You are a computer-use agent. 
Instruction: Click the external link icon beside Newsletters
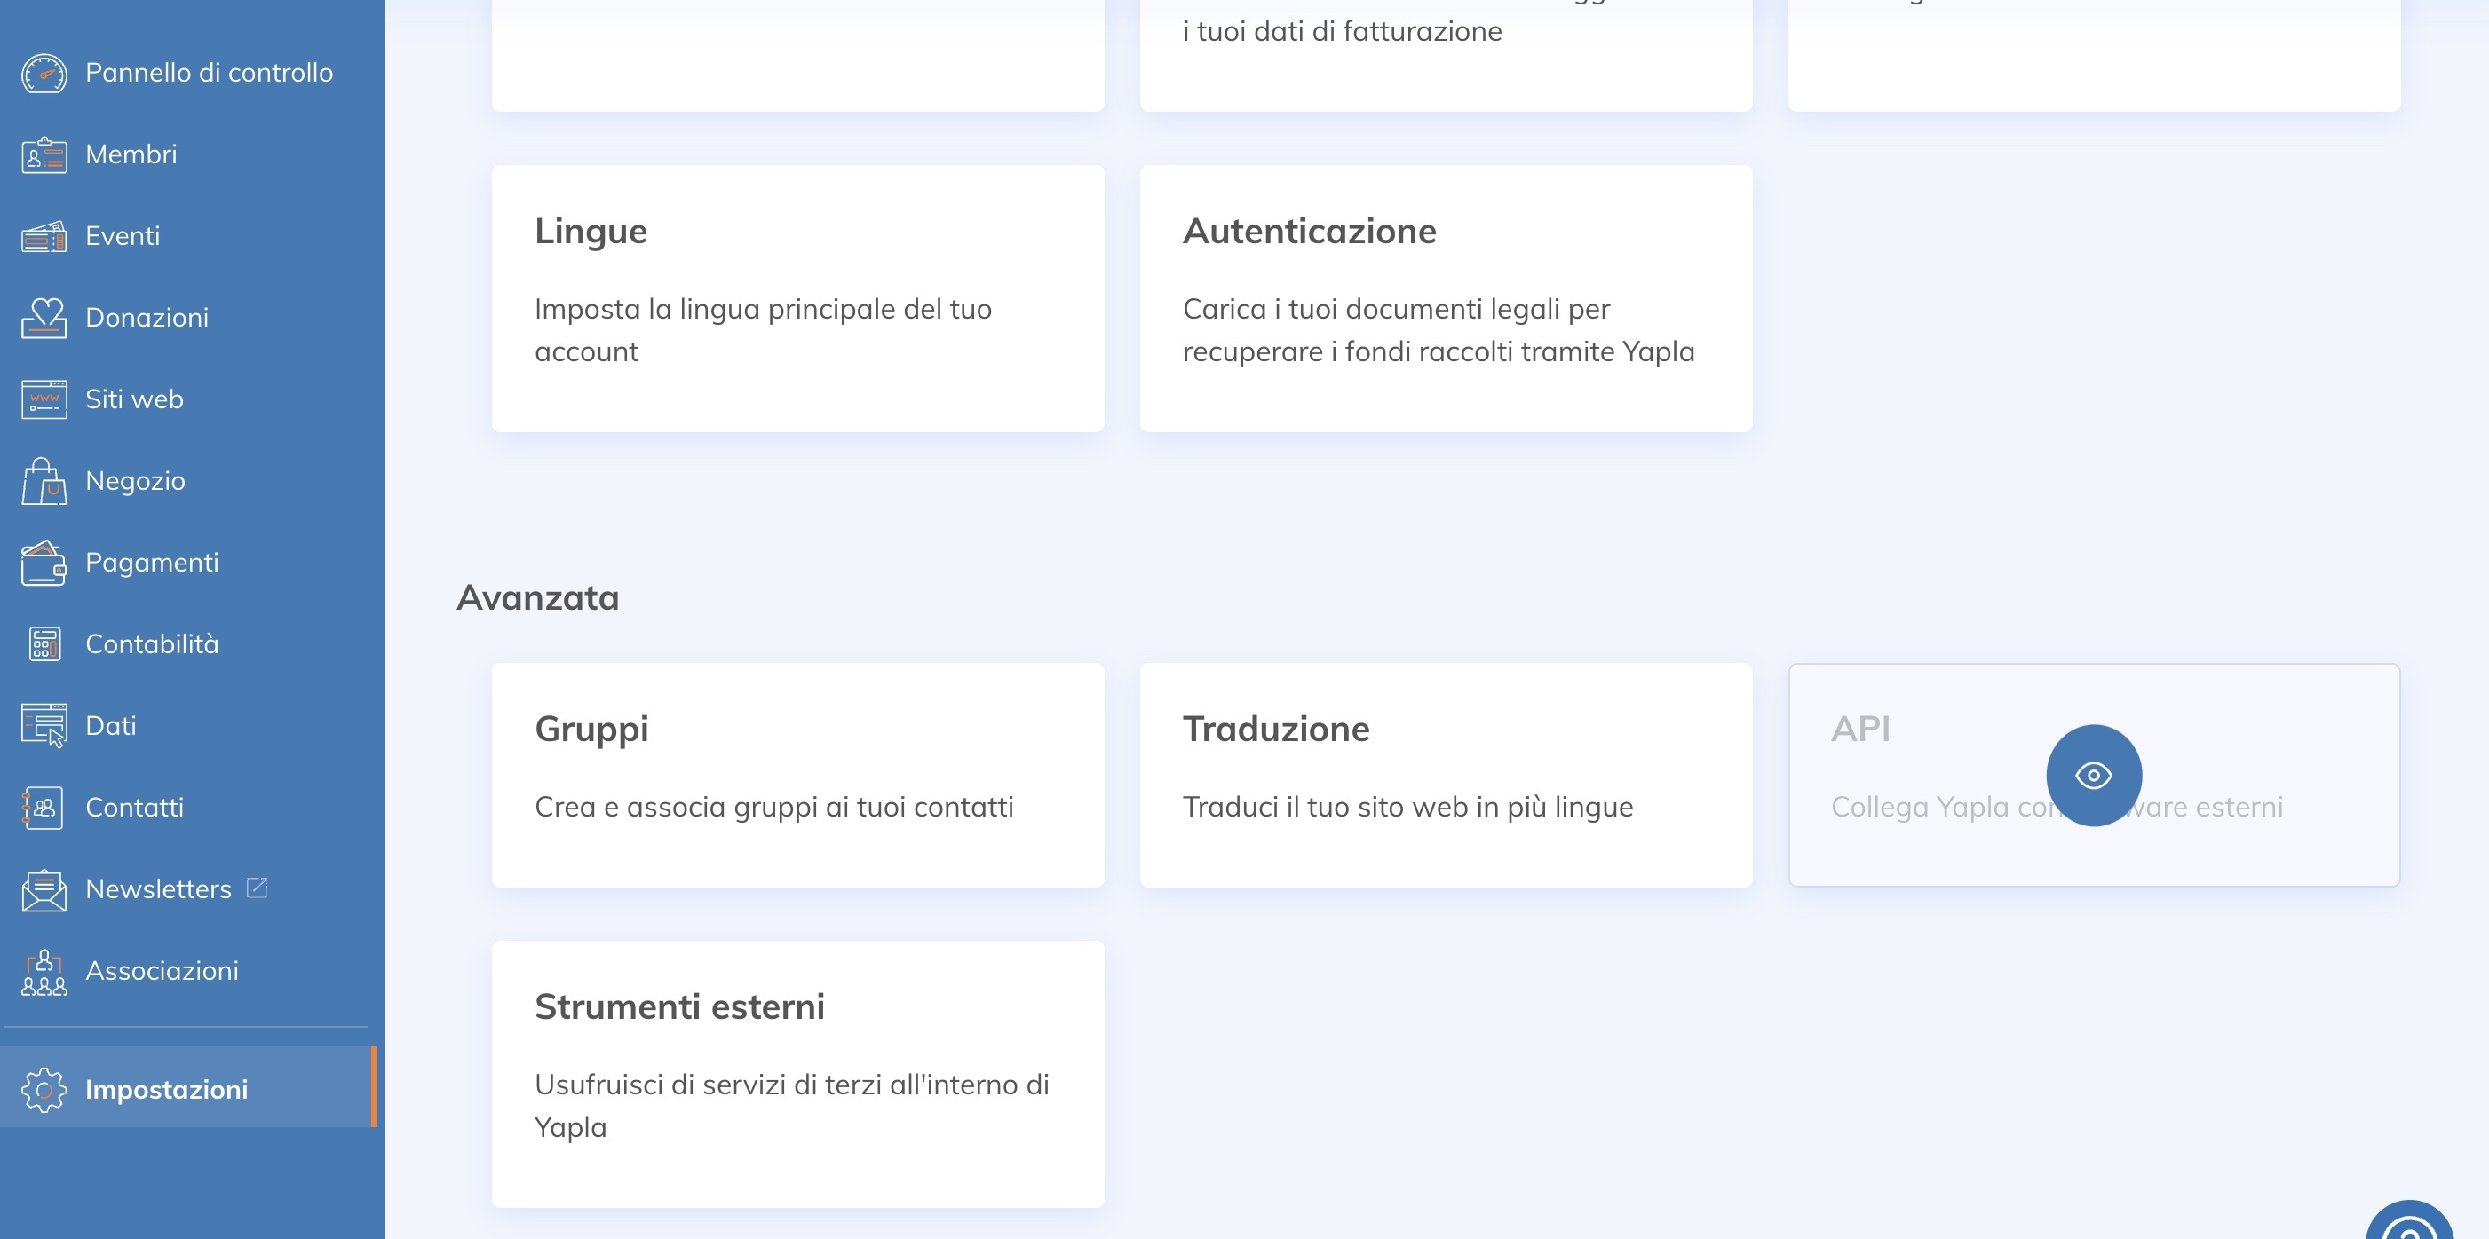[x=256, y=887]
